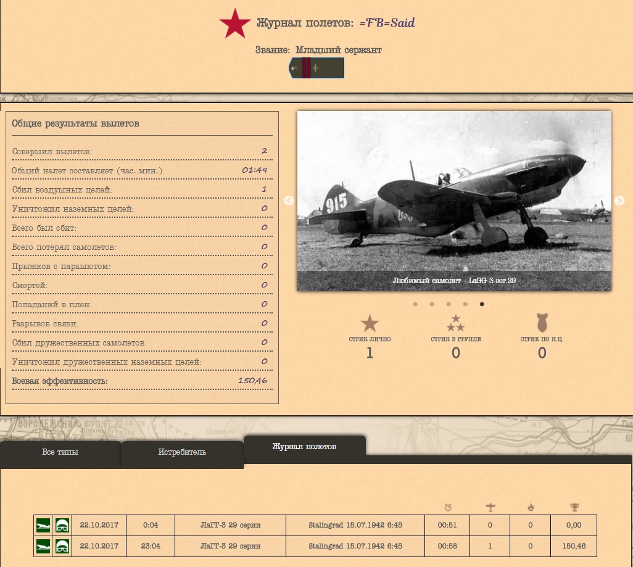Click ЛаГГ-3 29 серии in 23:04 row
The image size is (633, 567).
231,546
